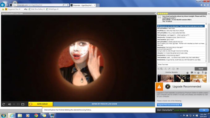Click the pencil color chat icon

169,69
